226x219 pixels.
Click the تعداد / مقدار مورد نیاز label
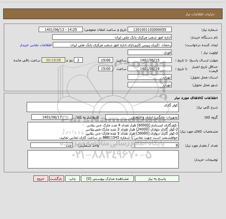tap(201, 146)
